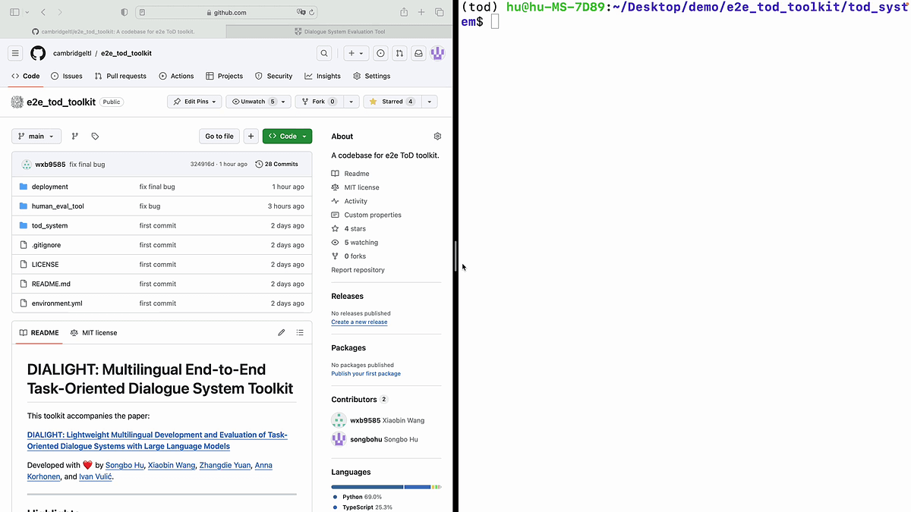Screen dimensions: 911x512
Task: Click the TypeScript segment of the languages bar
Action: [418, 486]
